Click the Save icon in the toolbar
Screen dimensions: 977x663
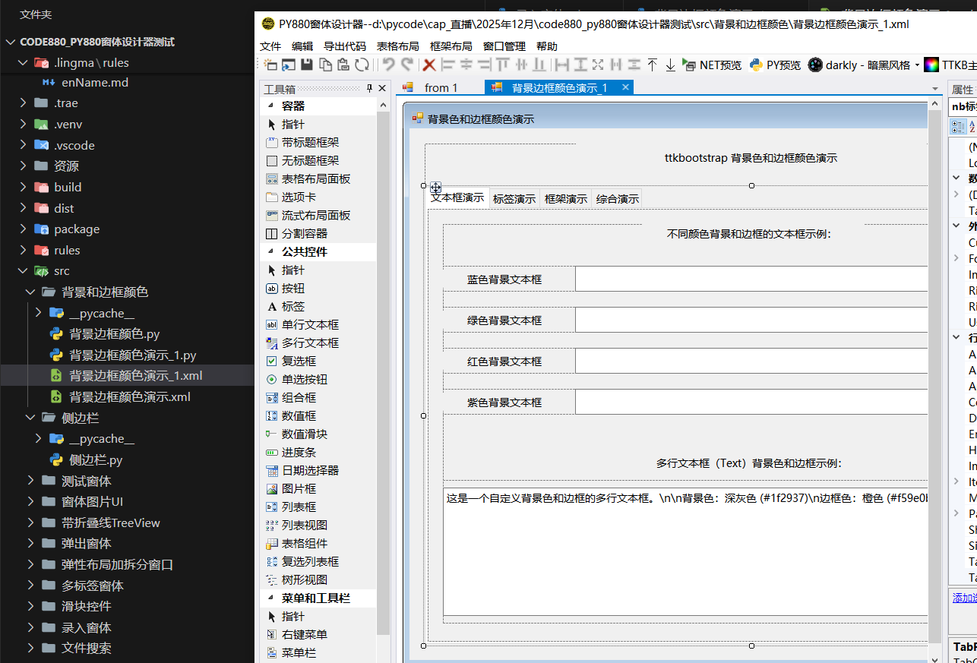pos(306,65)
